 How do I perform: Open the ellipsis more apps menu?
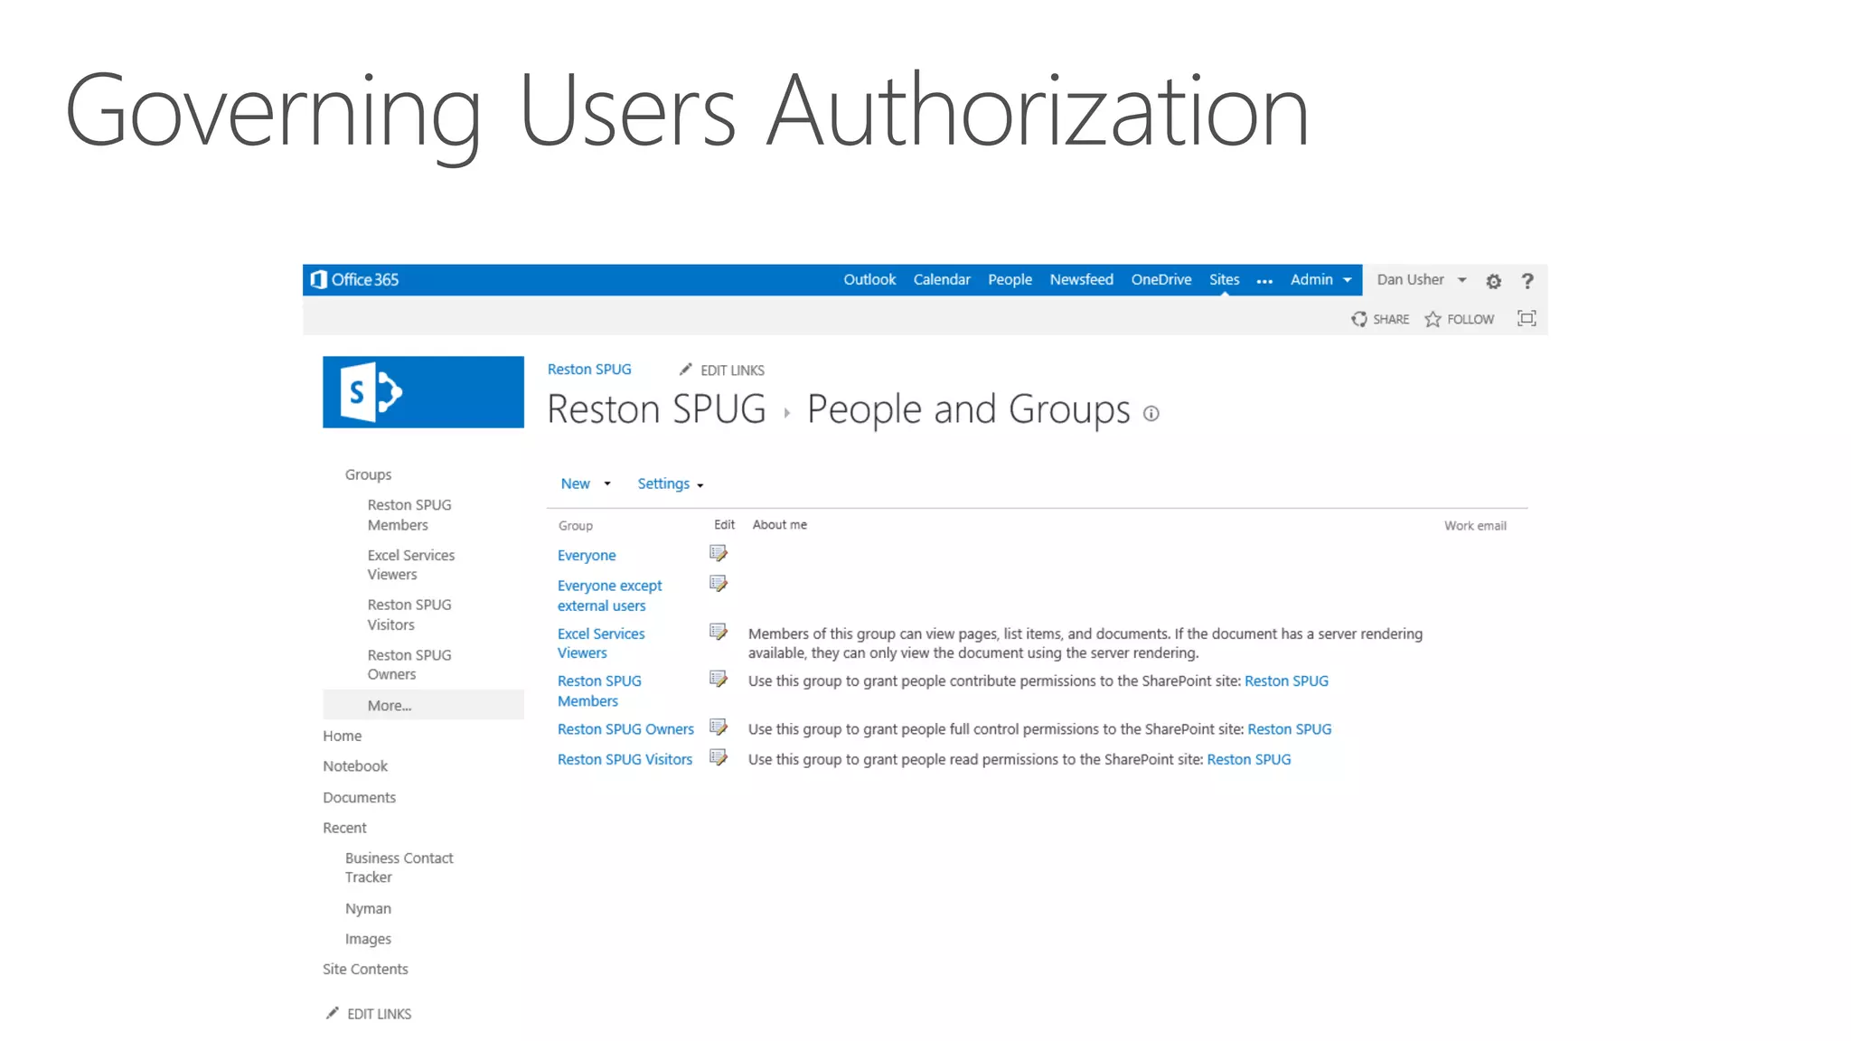click(x=1264, y=281)
